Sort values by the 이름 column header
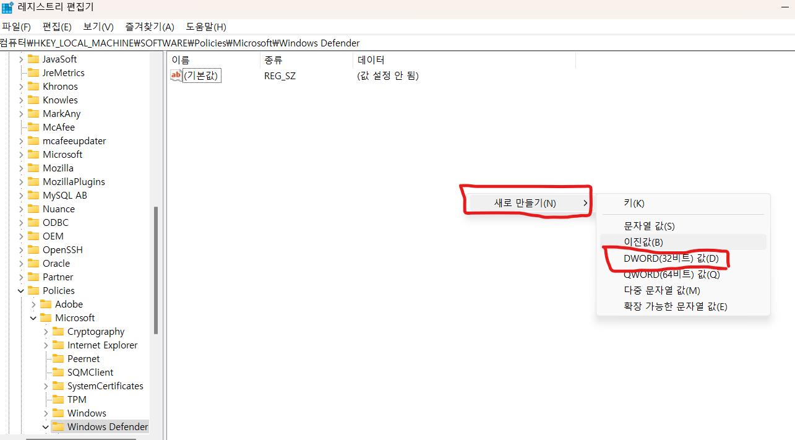Screen dimensions: 795x440 213,60
